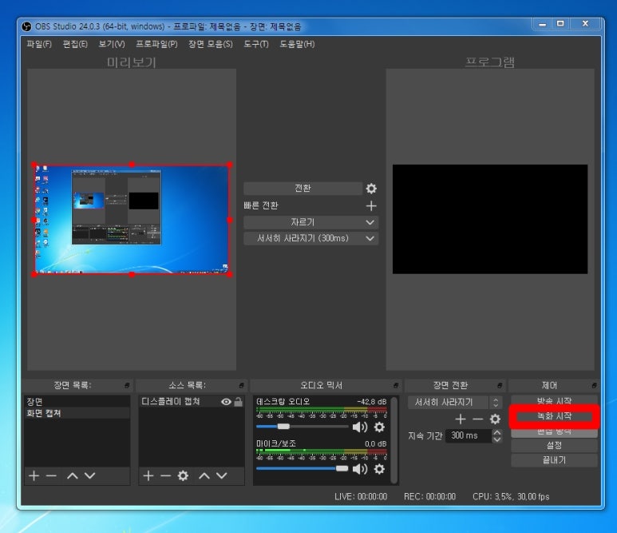Undock the 오디오 믹서 panel
Viewport: 617px width, 533px height.
(395, 385)
